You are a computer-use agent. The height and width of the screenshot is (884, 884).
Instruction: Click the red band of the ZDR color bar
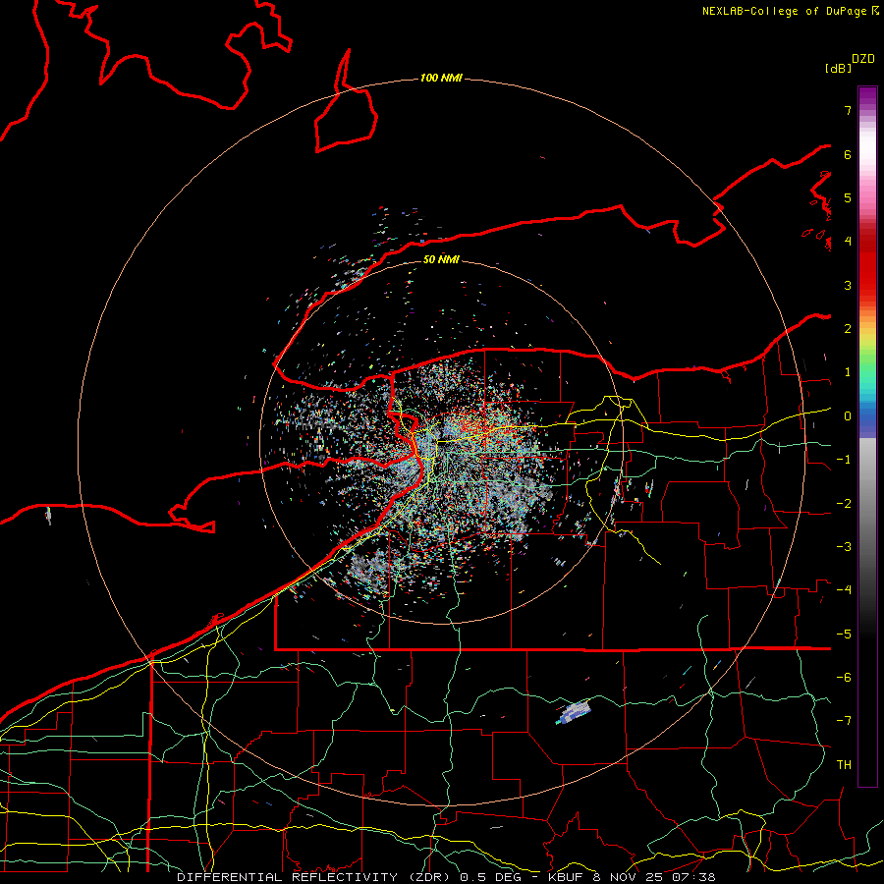(x=867, y=271)
